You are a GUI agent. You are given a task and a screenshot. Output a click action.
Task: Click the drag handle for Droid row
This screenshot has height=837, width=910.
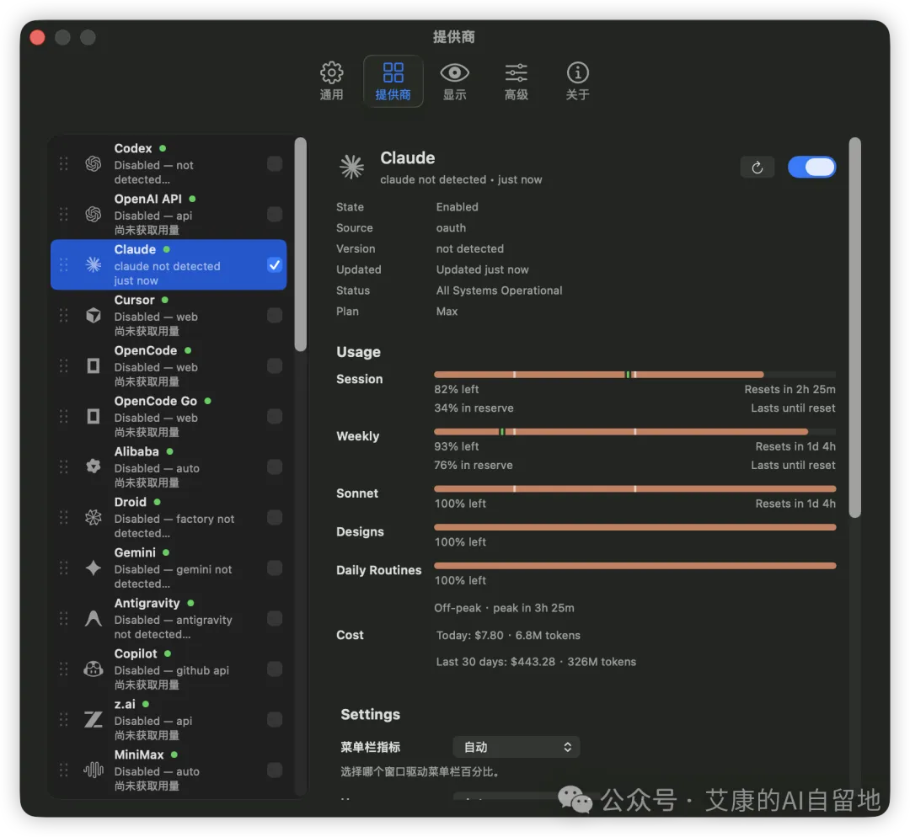[64, 517]
